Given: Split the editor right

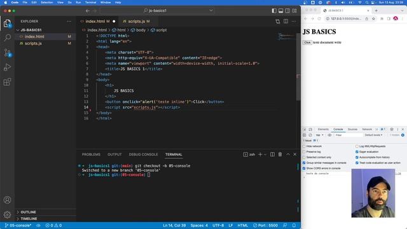Looking at the screenshot, I should 286,21.
